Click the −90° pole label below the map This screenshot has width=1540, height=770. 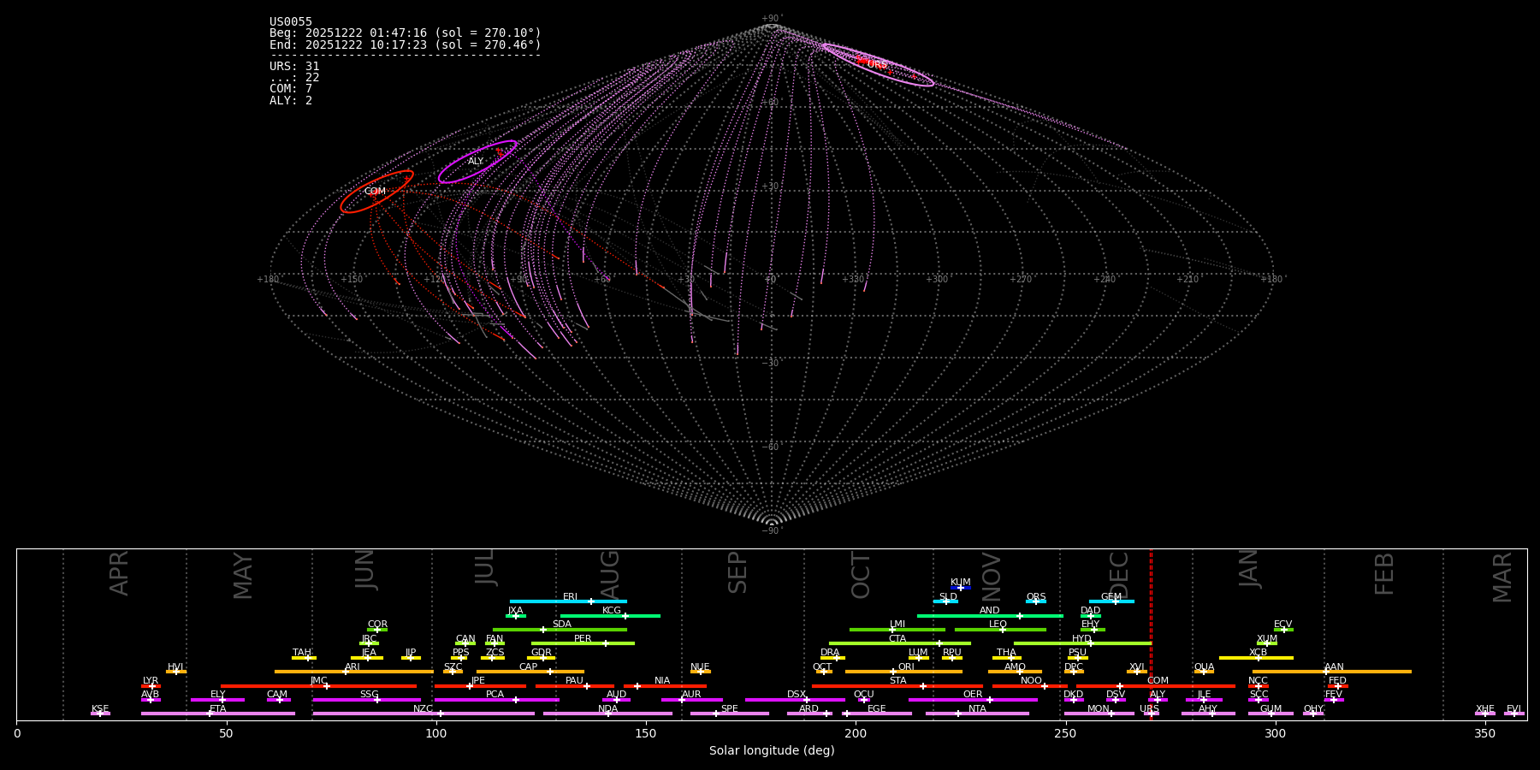tap(771, 531)
